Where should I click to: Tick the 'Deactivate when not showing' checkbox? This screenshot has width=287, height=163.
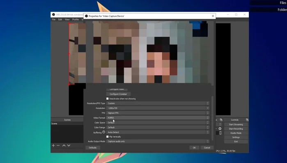click(108, 99)
